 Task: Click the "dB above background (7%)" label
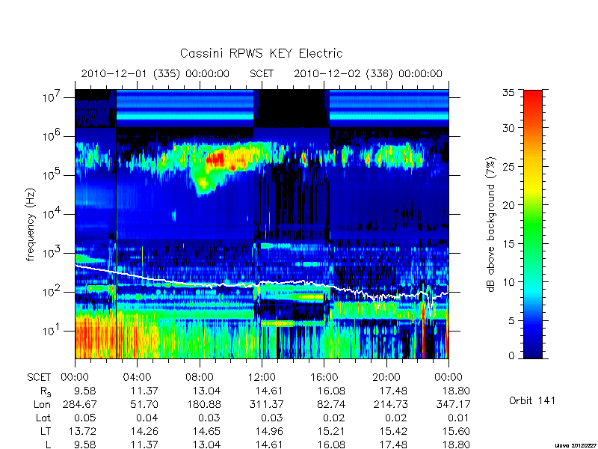(x=491, y=224)
